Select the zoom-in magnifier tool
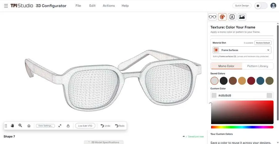Viewport: 279px width, 144px height. pyautogui.click(x=20, y=125)
